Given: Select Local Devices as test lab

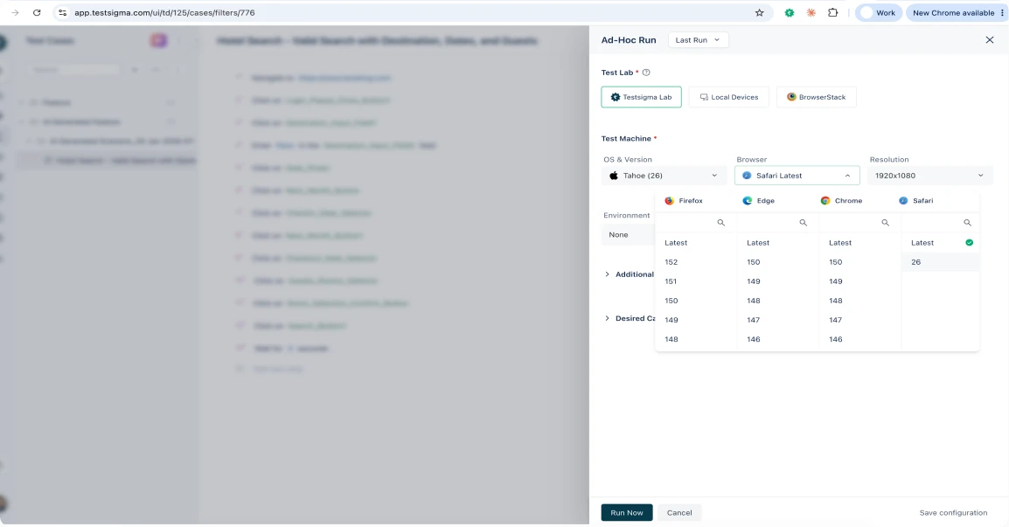Looking at the screenshot, I should point(728,97).
